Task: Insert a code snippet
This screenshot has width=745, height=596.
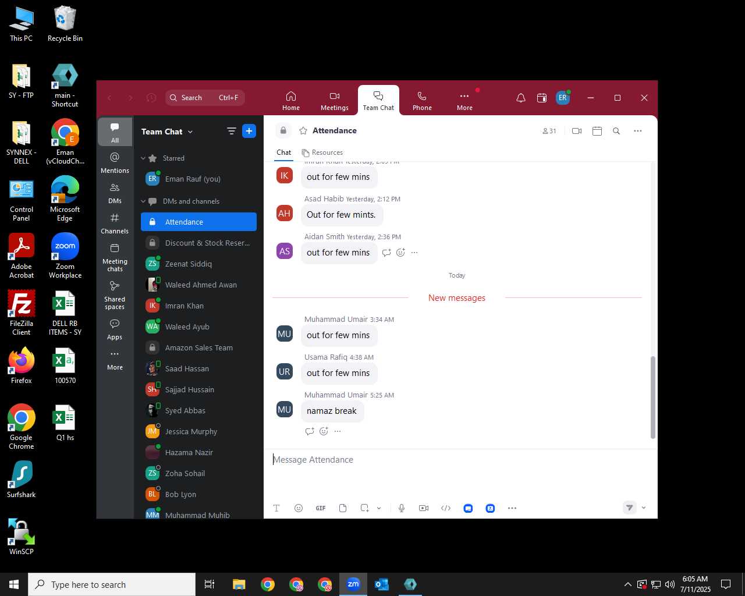Action: (x=446, y=508)
